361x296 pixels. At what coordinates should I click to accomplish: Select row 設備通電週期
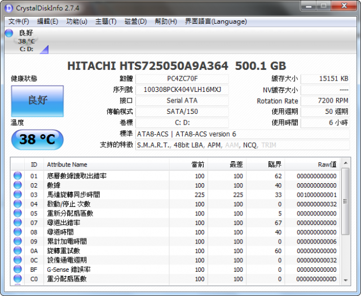(x=175, y=260)
